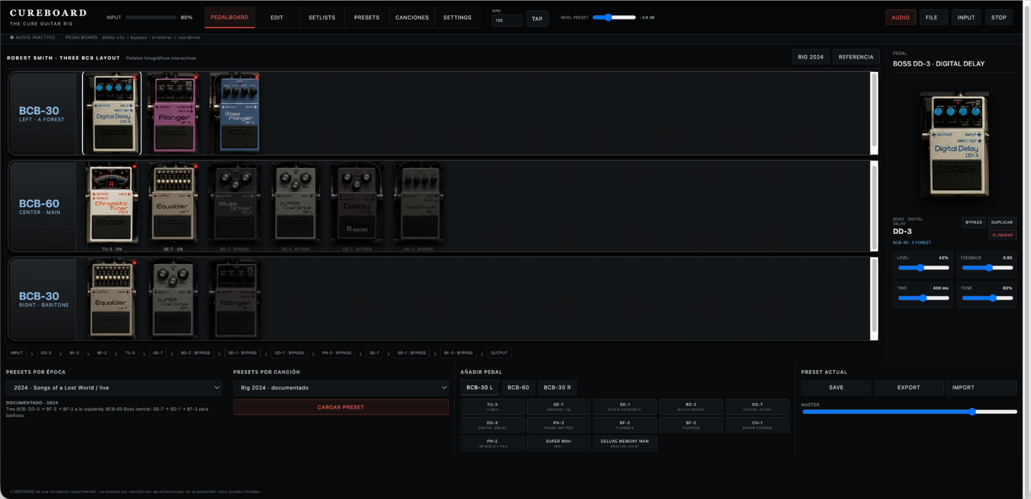Click the BPM input field

click(x=507, y=20)
